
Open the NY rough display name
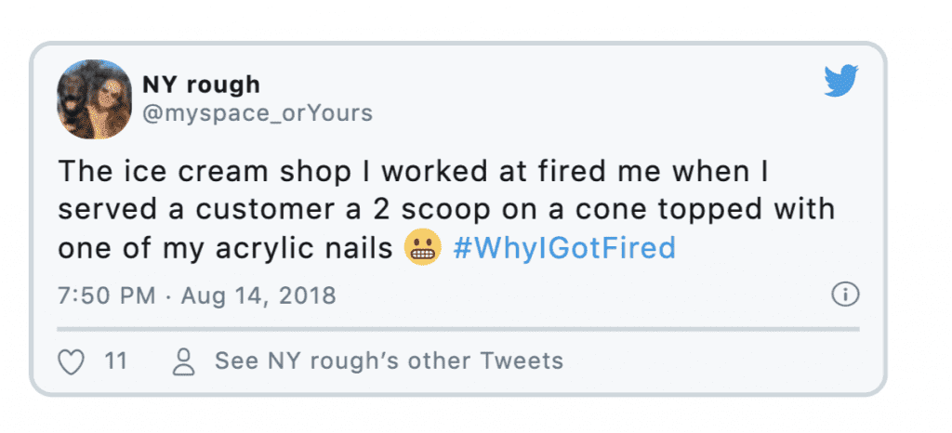click(201, 85)
